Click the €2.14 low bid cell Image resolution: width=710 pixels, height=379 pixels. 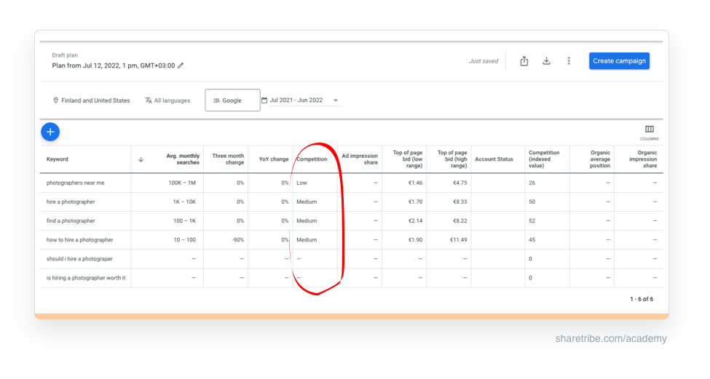[416, 221]
